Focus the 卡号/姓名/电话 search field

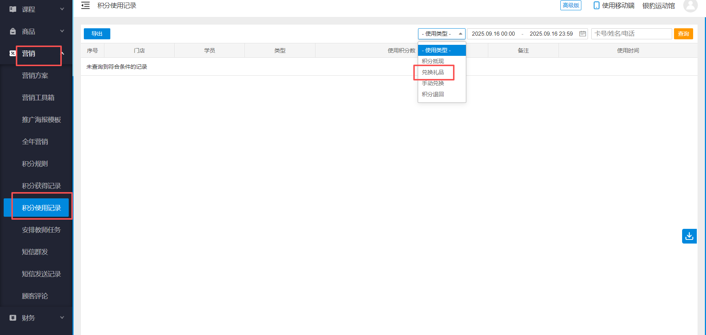[x=631, y=34]
